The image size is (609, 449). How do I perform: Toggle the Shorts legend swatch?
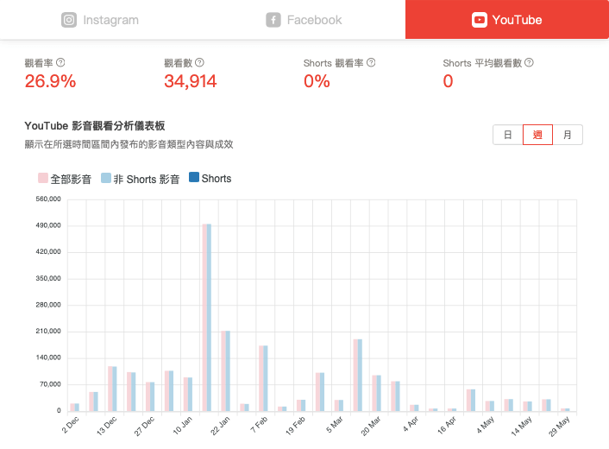coord(194,177)
